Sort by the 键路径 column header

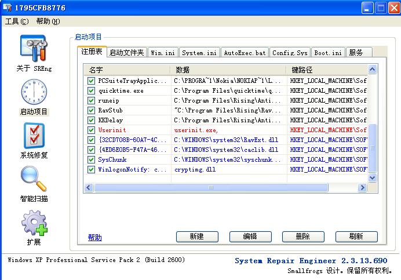pos(327,70)
